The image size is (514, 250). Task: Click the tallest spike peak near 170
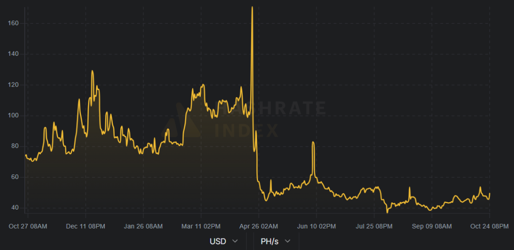[252, 7]
